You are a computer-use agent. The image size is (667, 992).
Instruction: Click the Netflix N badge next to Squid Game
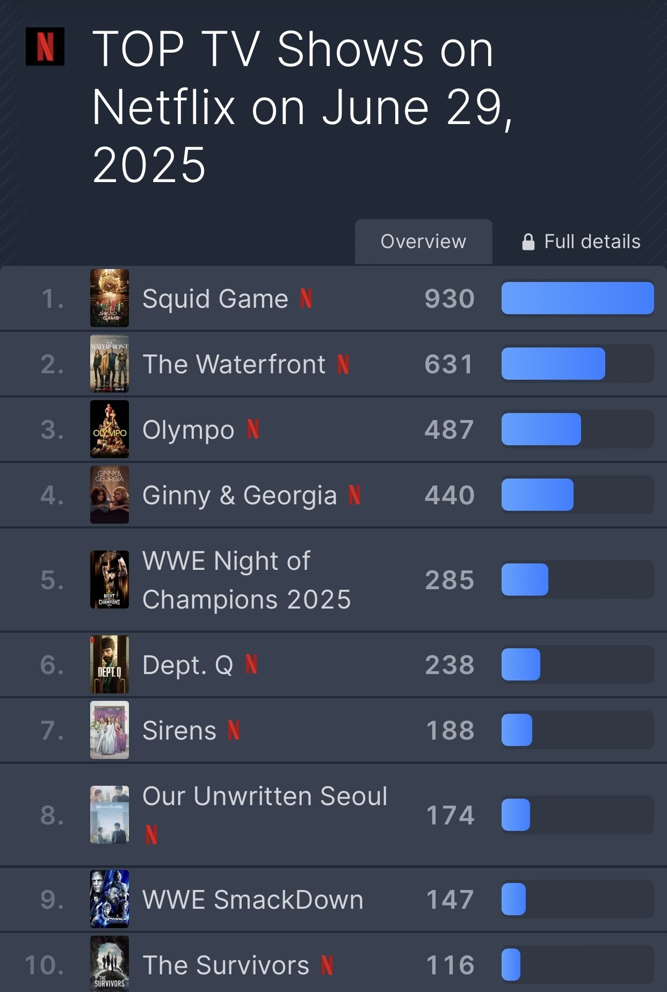point(306,299)
